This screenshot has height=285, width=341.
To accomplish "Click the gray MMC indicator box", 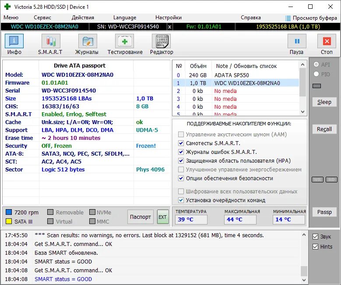I will (x=92, y=221).
